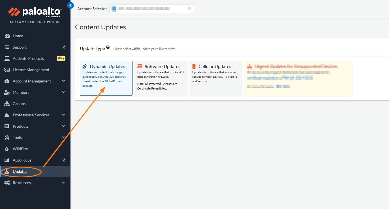Collapse the sidebar with the blue arrow button
The height and width of the screenshot is (209, 389).
click(70, 5)
